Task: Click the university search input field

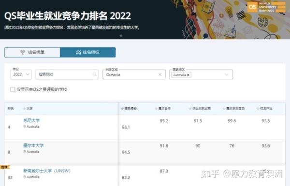Action: tap(67, 74)
